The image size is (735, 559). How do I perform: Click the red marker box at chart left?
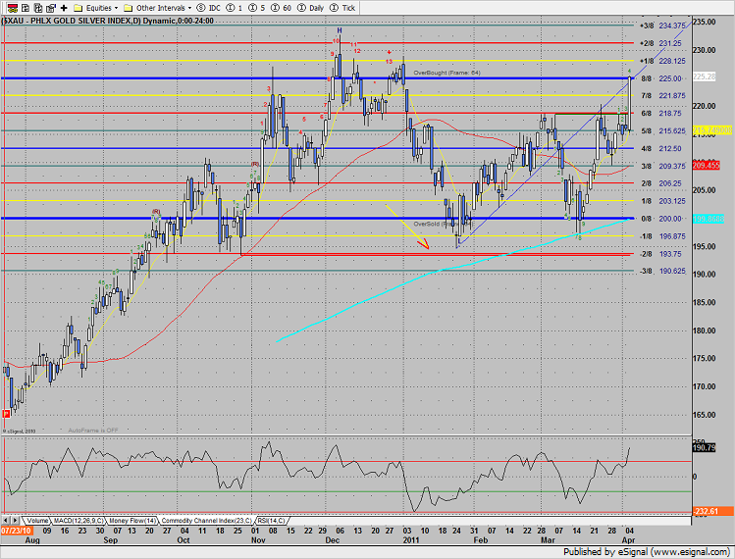click(x=6, y=414)
